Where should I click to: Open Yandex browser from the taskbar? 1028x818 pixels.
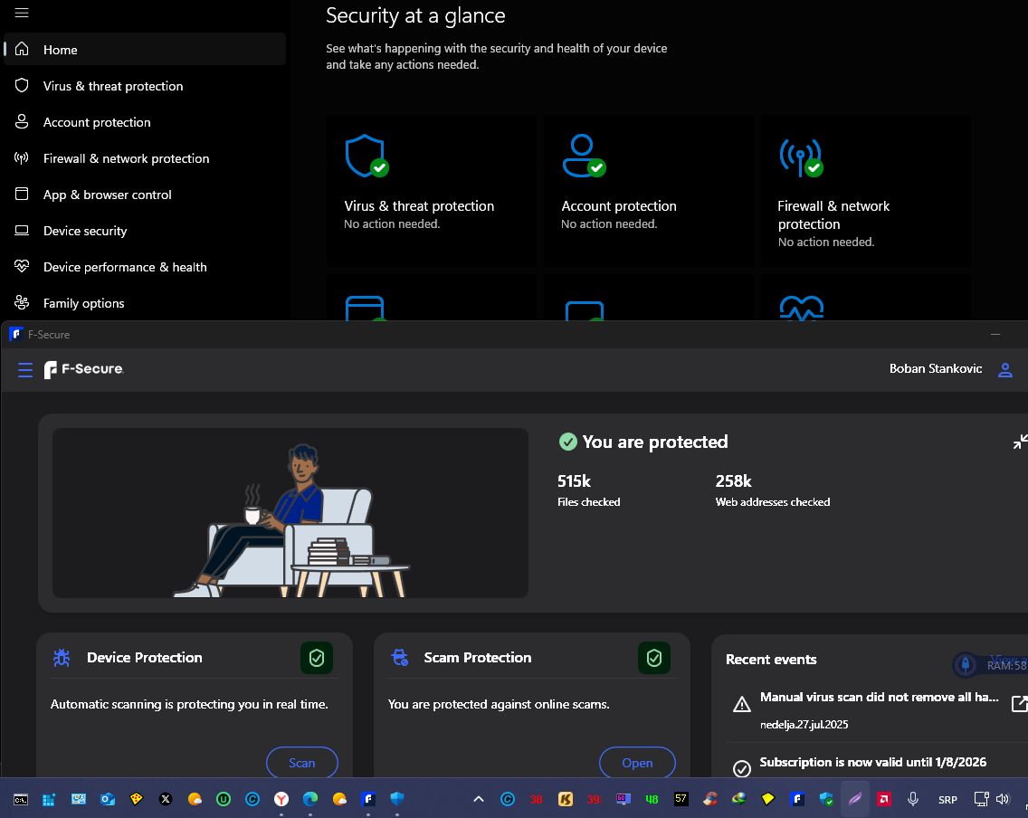point(281,799)
